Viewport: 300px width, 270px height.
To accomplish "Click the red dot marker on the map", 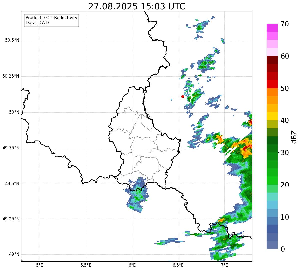I will click(x=183, y=96).
